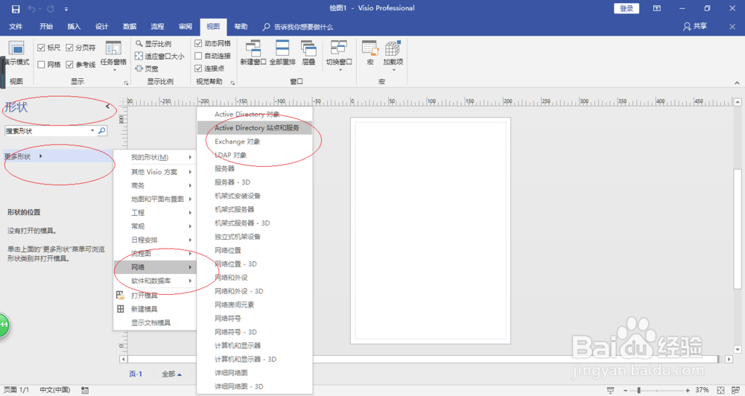
Task: Expand 其他 Visio 方案 submenu
Action: point(155,171)
